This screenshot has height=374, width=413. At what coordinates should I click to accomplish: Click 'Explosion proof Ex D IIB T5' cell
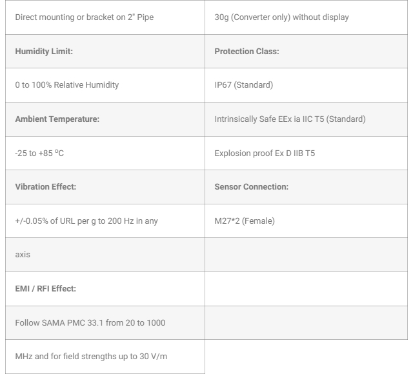click(265, 153)
